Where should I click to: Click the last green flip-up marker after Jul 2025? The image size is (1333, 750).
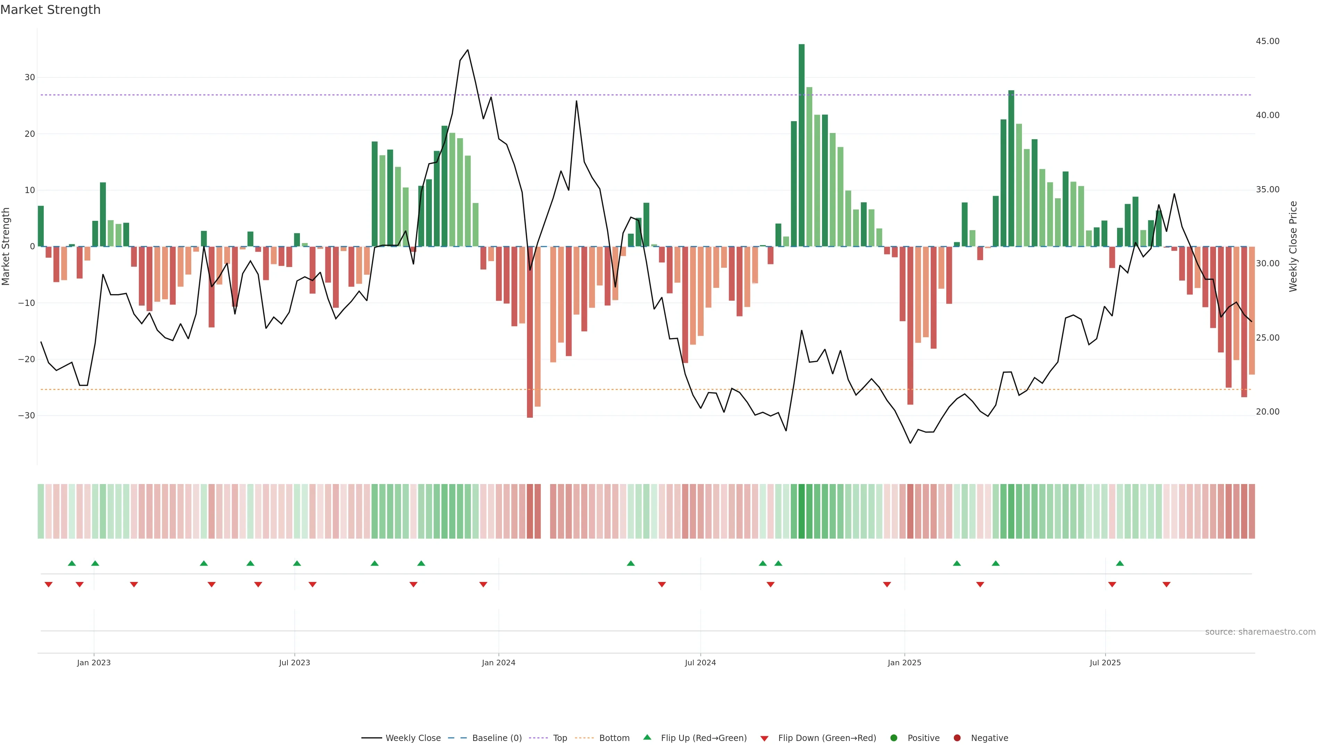(1120, 563)
